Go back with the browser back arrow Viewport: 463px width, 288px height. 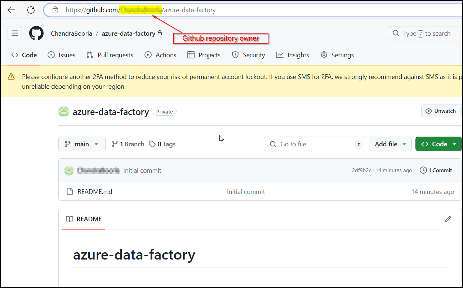pyautogui.click(x=11, y=10)
